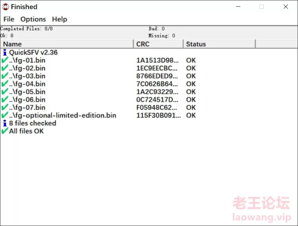Open the Options menu
Image resolution: width=298 pixels, height=226 pixels.
(33, 19)
